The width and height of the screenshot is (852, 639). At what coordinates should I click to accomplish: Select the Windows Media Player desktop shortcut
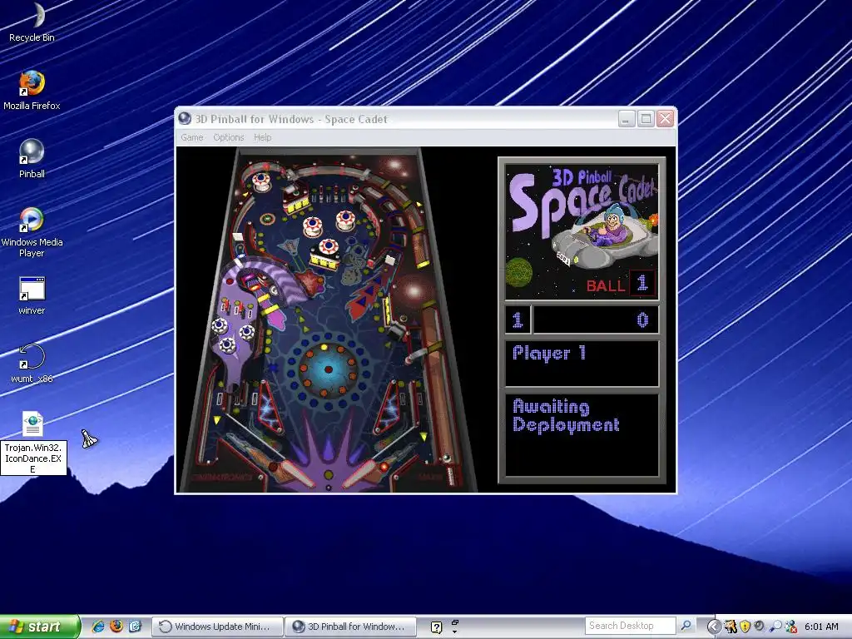pos(32,232)
